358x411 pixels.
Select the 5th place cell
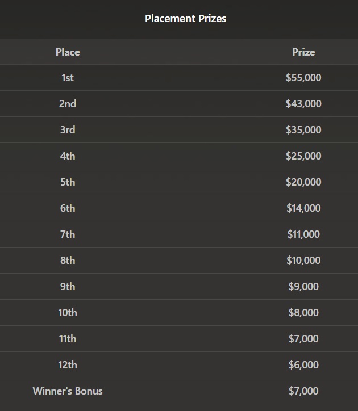pyautogui.click(x=68, y=182)
